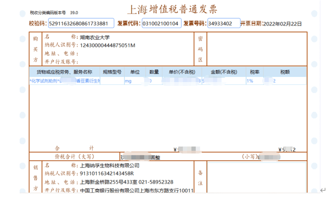Click the paragraph return mark icon
This screenshot has height=197, width=327.
322,190
